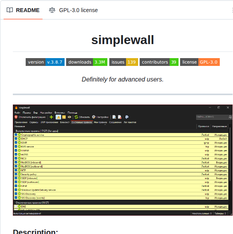Click the PayPal donate icon
This screenshot has height=234, width=233.
pyautogui.click(x=127, y=117)
